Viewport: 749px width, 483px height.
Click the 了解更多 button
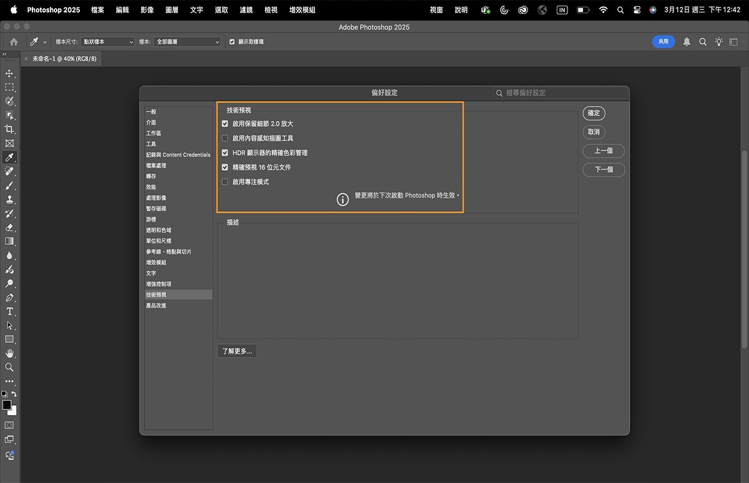coord(237,351)
